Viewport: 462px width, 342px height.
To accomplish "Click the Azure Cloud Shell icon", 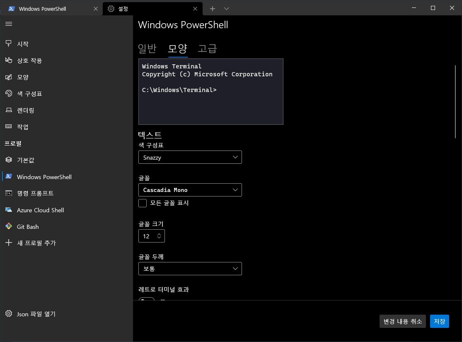I will 9,210.
